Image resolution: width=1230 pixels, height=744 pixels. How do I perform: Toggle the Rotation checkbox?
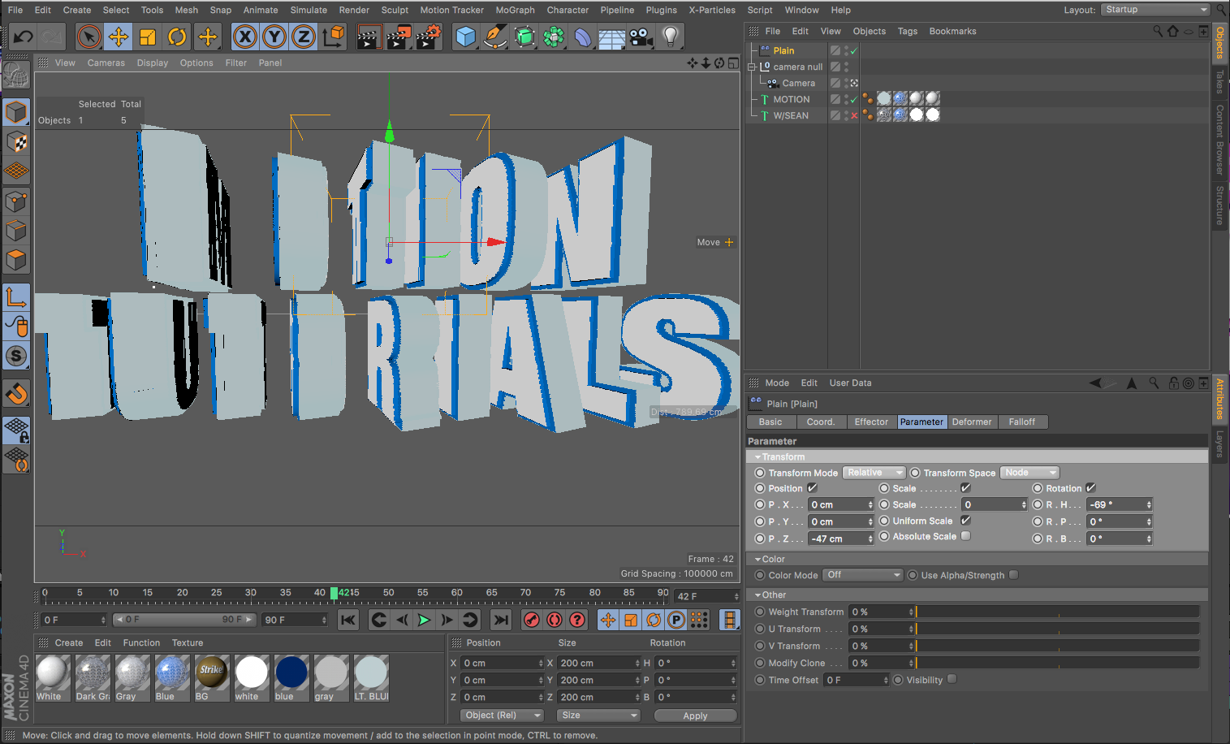click(1091, 488)
